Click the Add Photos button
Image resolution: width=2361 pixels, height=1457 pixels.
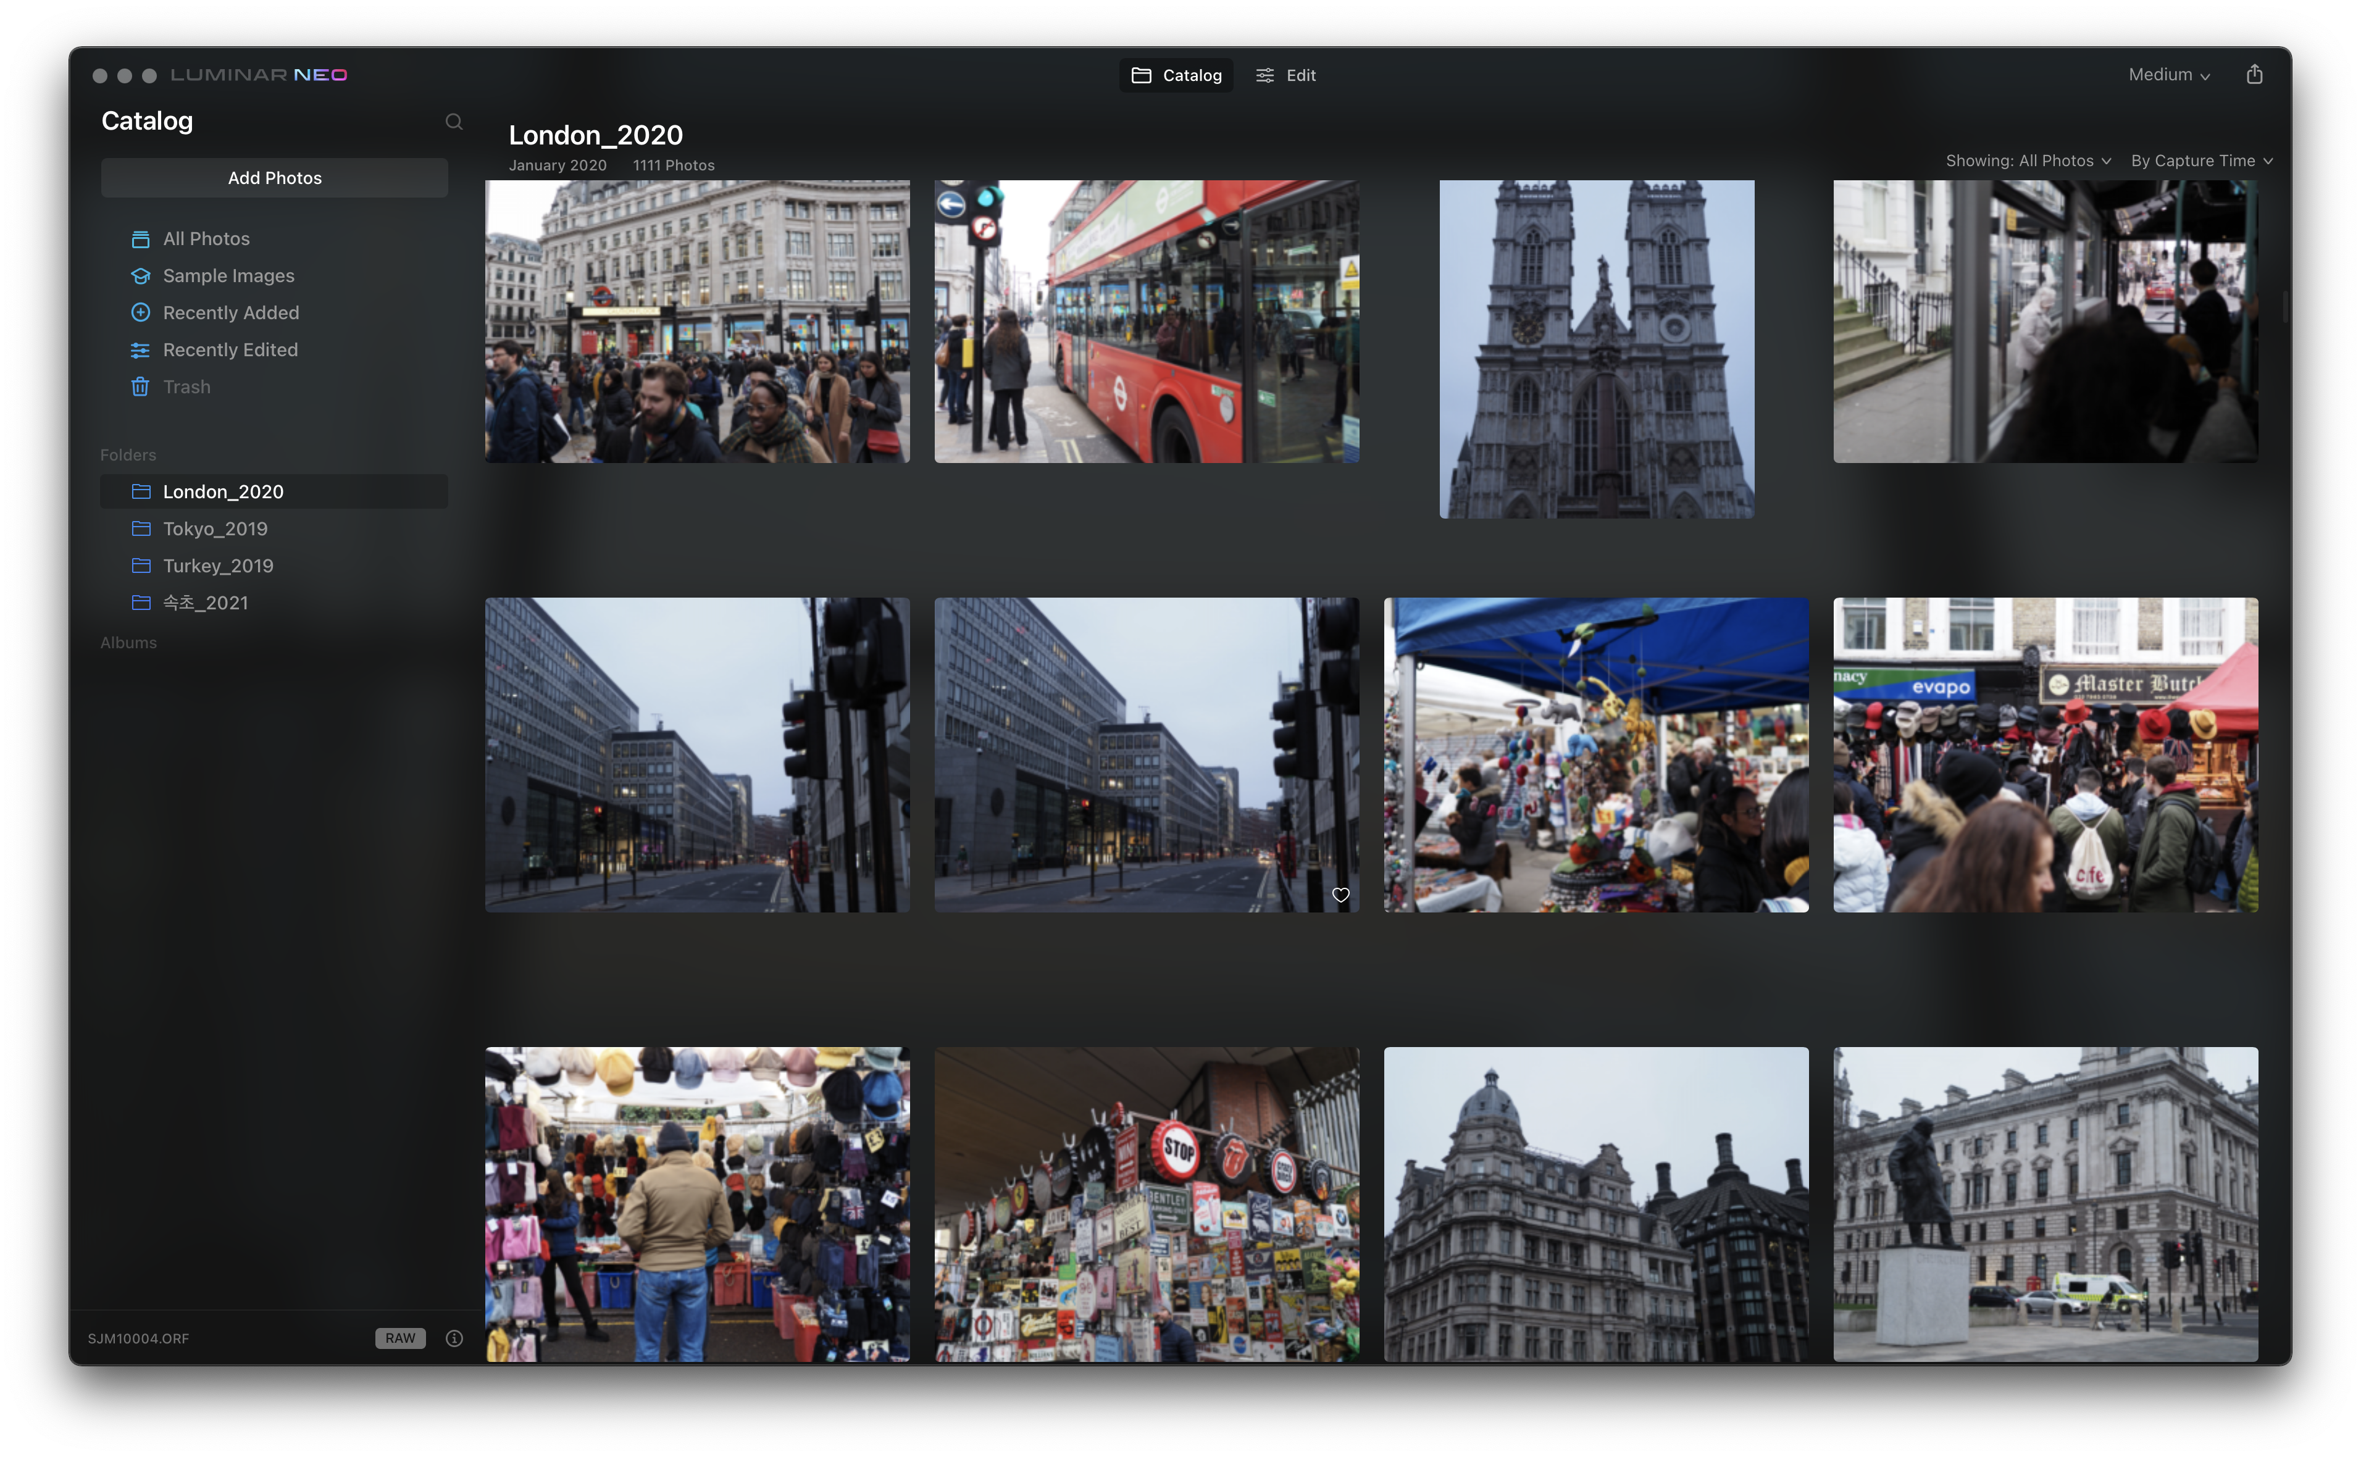275,178
